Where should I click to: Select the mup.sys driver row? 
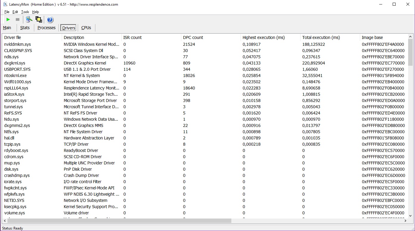click(205, 163)
